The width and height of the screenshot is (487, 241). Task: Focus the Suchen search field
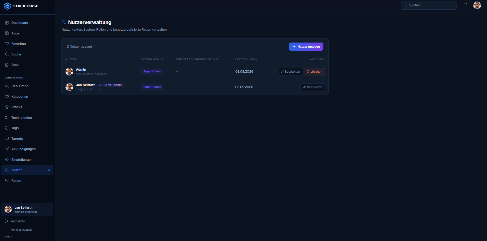pyautogui.click(x=429, y=5)
